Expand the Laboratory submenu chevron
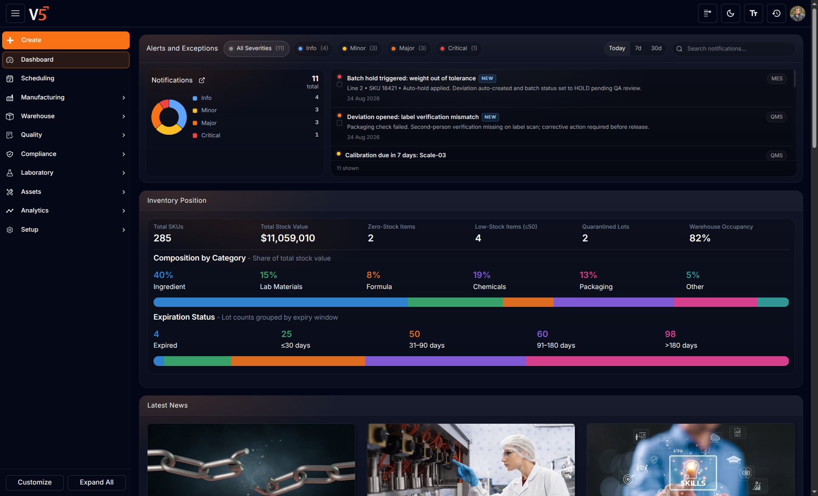 tap(124, 173)
